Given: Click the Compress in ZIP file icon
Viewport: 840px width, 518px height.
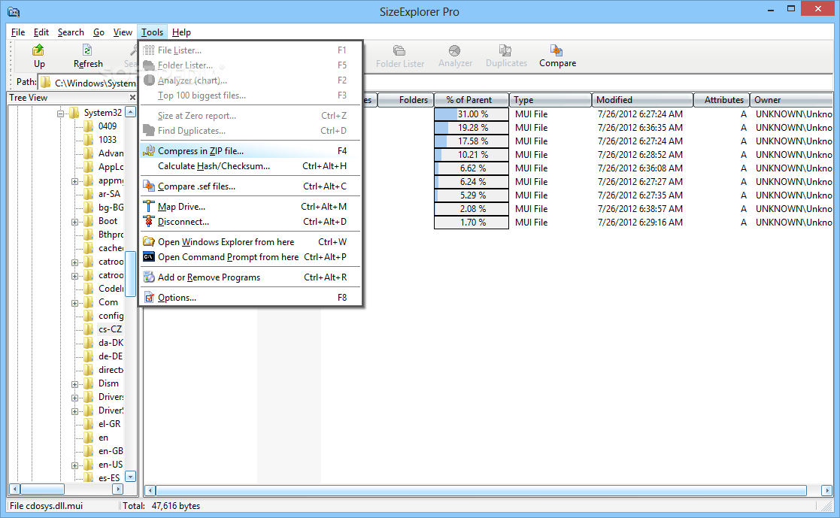Looking at the screenshot, I should click(149, 151).
